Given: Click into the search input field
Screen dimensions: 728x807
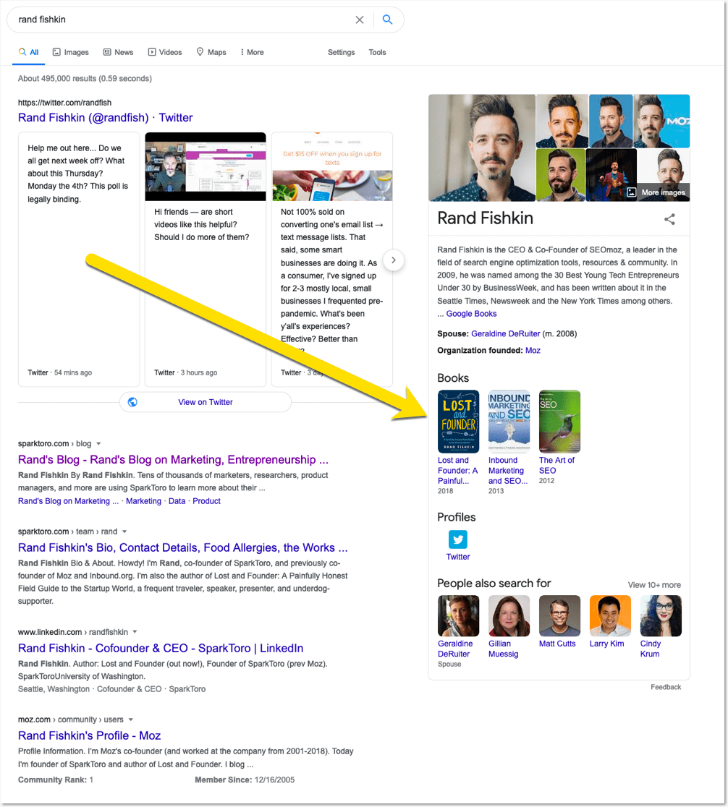Looking at the screenshot, I should point(181,20).
